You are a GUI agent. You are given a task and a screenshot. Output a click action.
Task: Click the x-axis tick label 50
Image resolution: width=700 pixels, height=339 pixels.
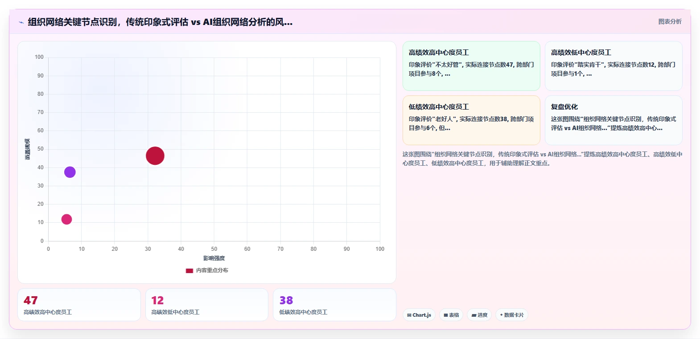point(214,249)
